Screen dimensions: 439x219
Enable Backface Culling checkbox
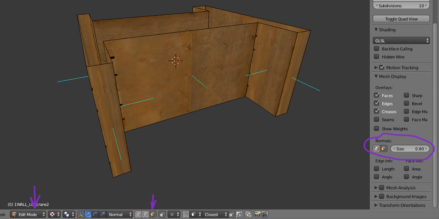[376, 49]
